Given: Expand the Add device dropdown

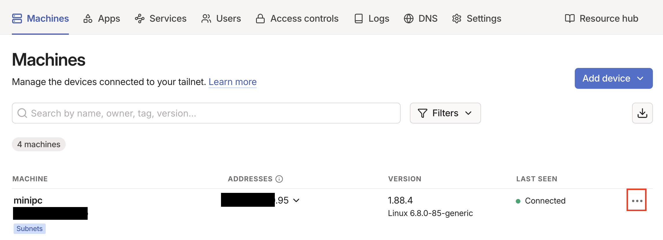Looking at the screenshot, I should [x=614, y=78].
